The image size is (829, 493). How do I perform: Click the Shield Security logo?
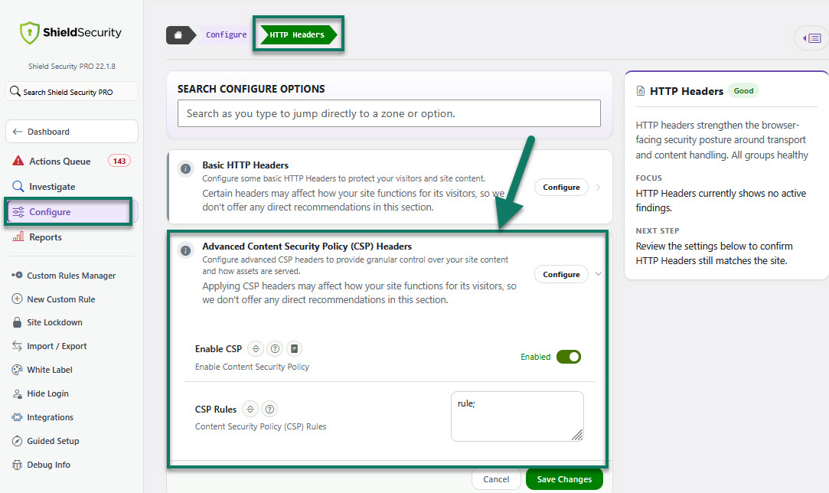pos(71,33)
